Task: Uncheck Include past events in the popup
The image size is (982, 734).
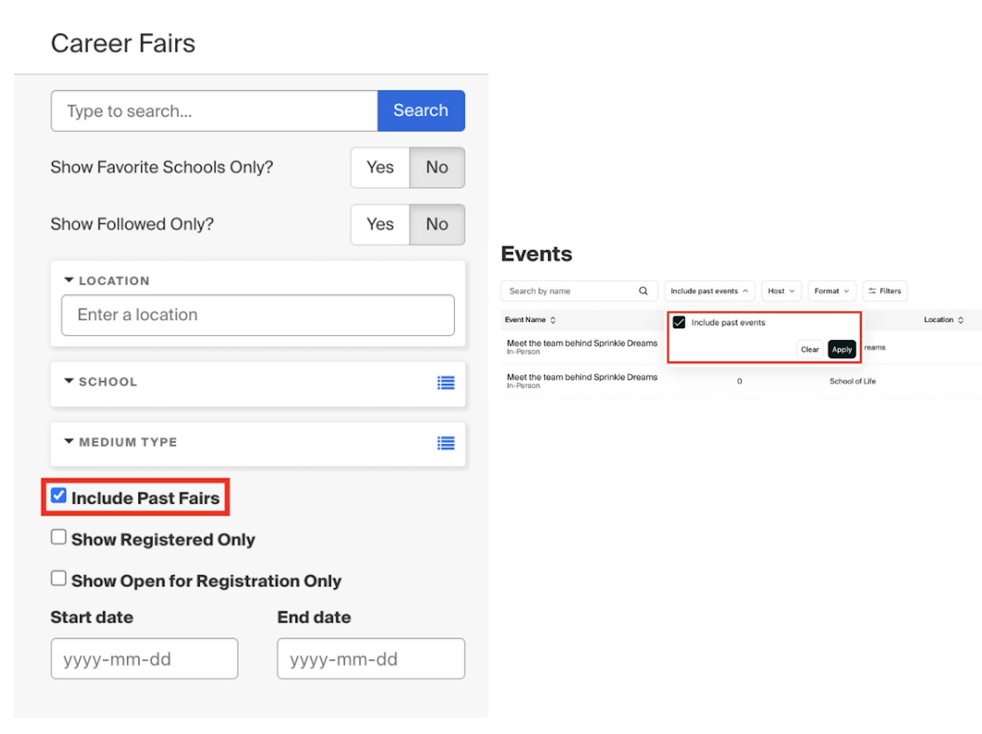Action: [x=679, y=322]
